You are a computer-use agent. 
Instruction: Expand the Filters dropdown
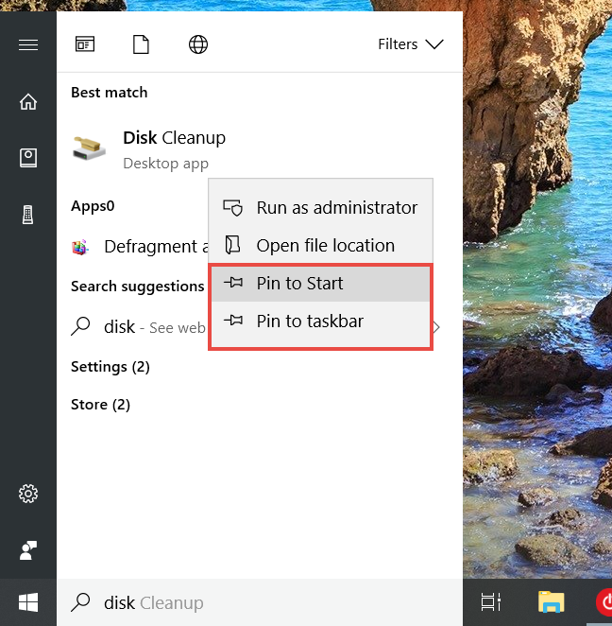(411, 44)
